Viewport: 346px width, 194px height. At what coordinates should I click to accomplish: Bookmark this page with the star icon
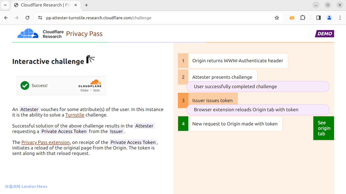(277, 18)
